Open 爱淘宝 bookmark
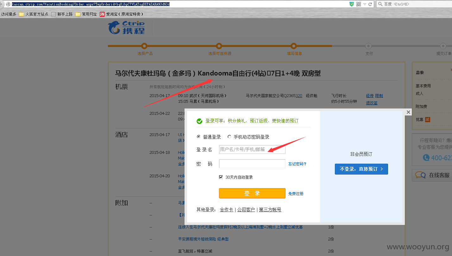Screen dimensions: 452x256 (x=122, y=14)
